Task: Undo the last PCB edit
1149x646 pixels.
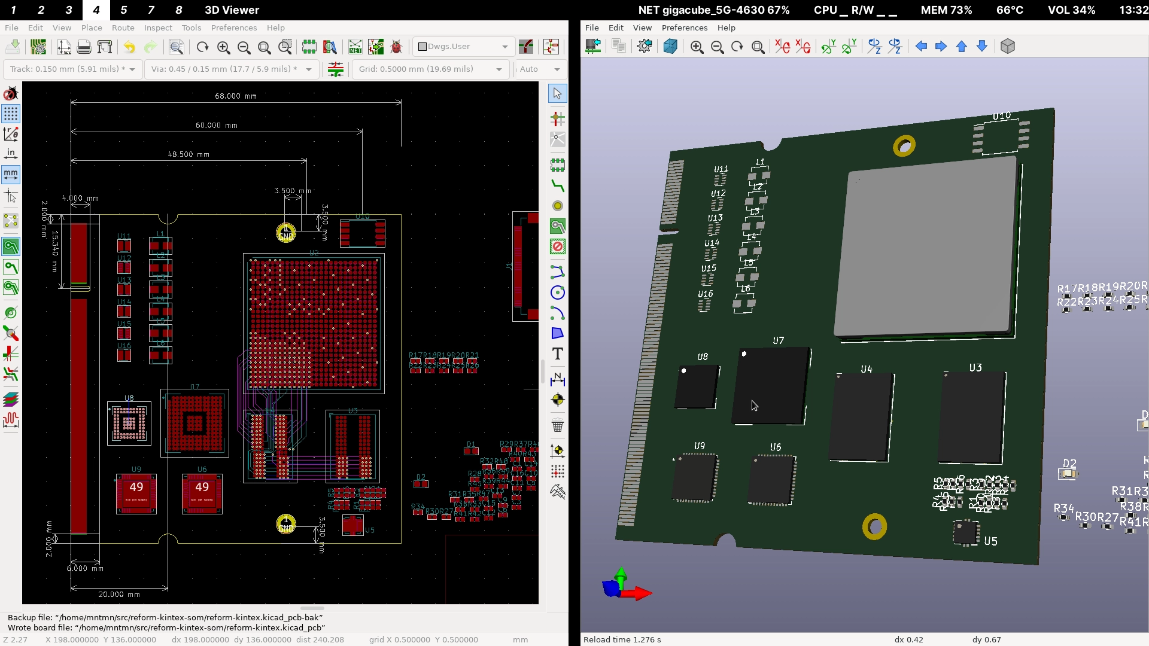Action: tap(129, 47)
